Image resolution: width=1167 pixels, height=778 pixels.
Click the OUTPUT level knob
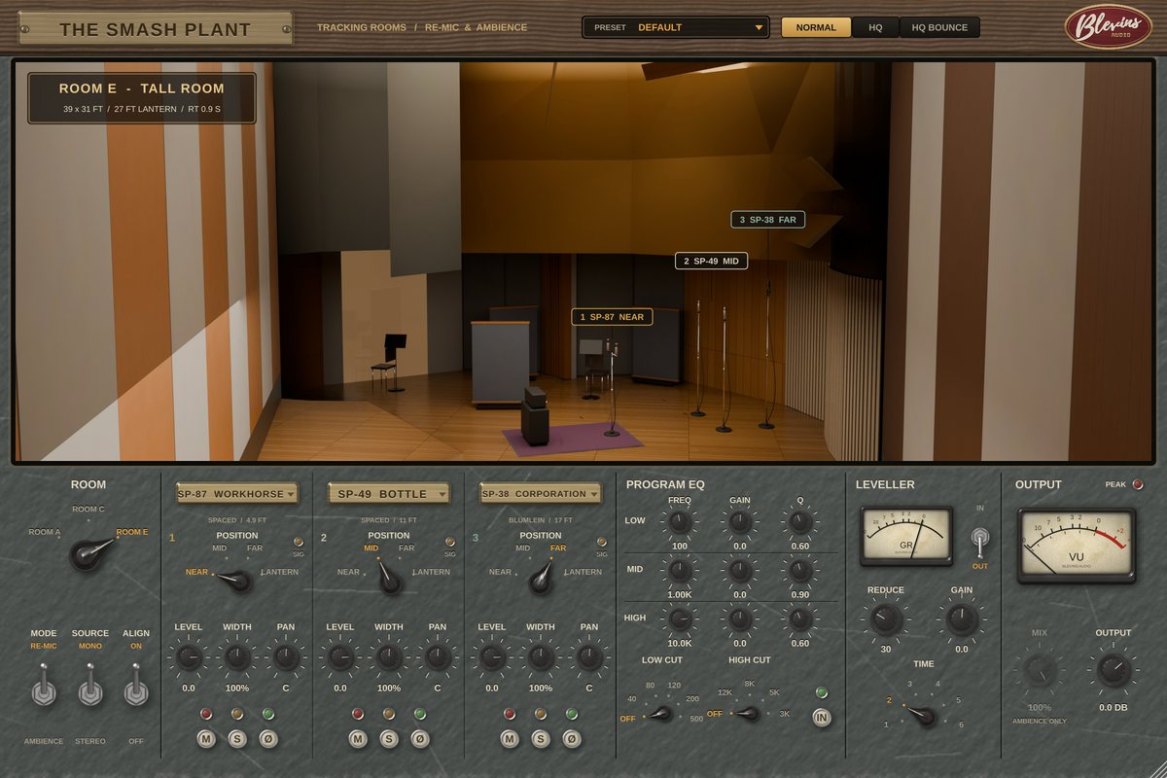click(1114, 670)
